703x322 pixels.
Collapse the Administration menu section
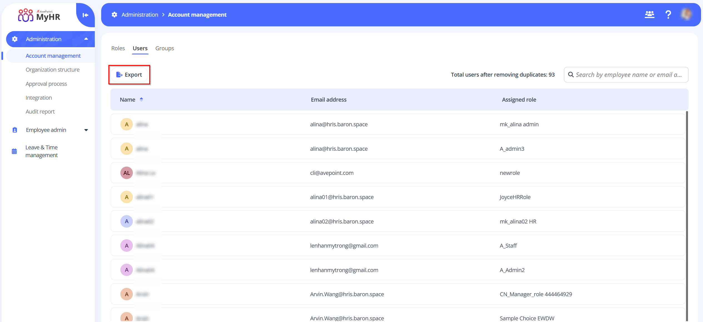point(86,39)
